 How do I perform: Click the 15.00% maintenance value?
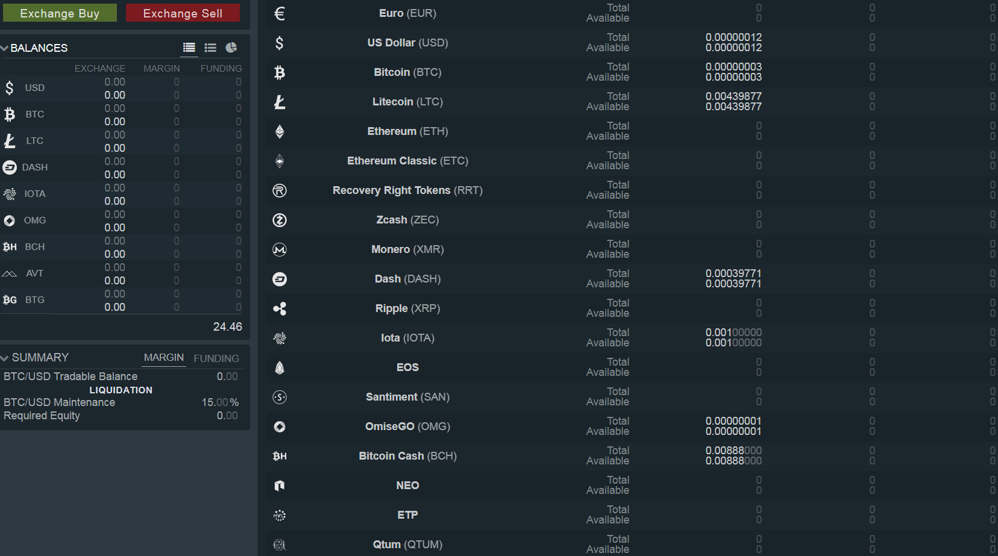pyautogui.click(x=220, y=402)
